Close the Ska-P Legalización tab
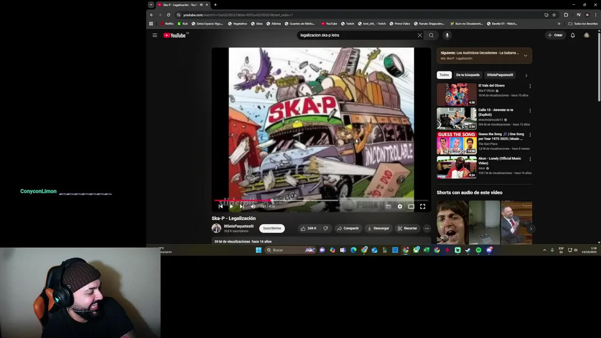 pos(207,5)
